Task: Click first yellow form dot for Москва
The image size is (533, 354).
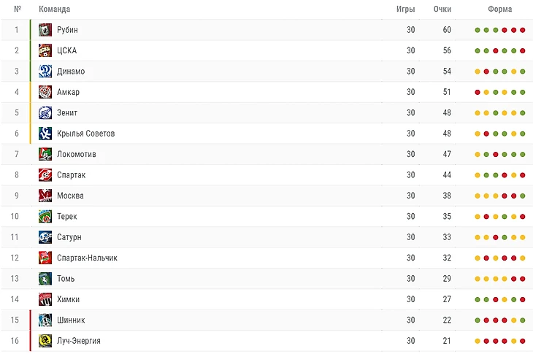Action: [478, 196]
